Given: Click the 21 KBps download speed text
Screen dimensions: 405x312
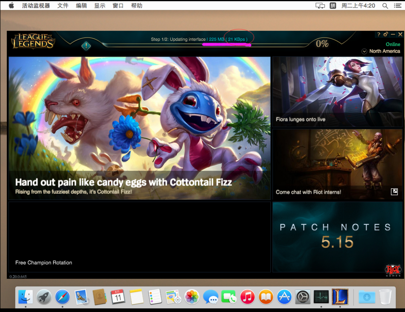Looking at the screenshot, I should (237, 39).
